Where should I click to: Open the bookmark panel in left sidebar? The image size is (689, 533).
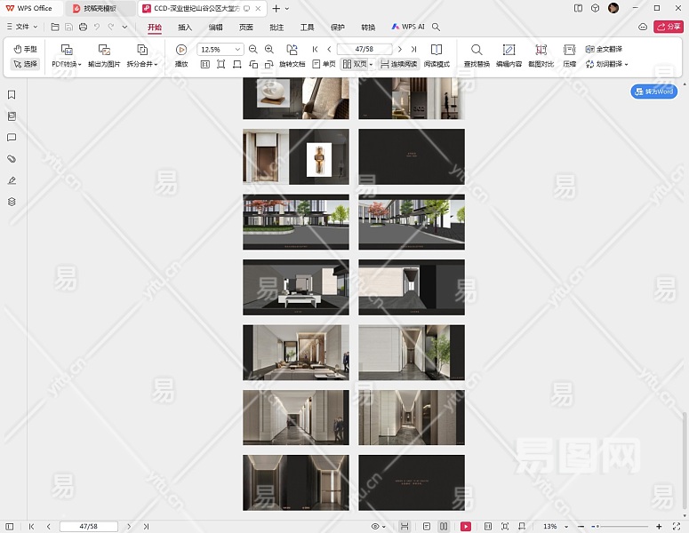[x=12, y=94]
